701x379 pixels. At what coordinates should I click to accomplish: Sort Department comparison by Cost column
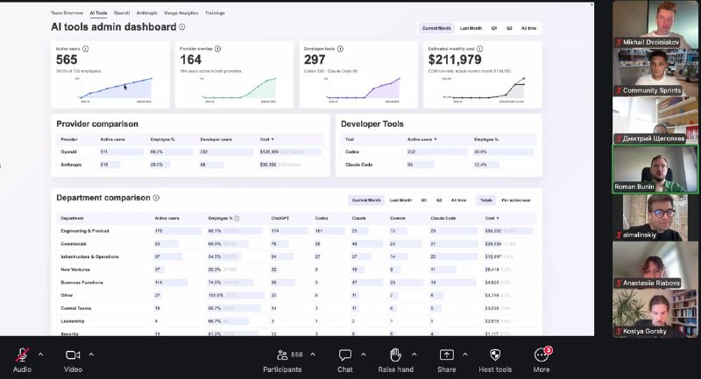[492, 218]
